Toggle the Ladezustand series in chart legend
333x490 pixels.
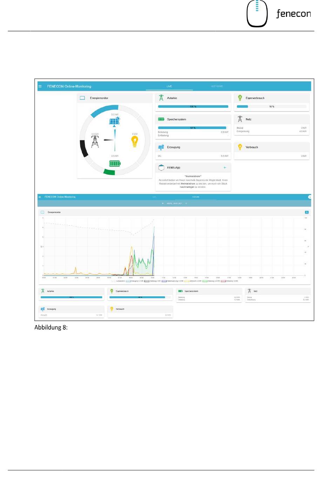tap(118, 281)
